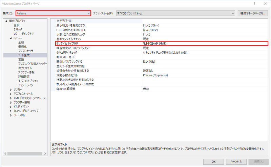Click the マルチスレッド (/MT) value
The image size is (271, 167).
[x=155, y=44]
